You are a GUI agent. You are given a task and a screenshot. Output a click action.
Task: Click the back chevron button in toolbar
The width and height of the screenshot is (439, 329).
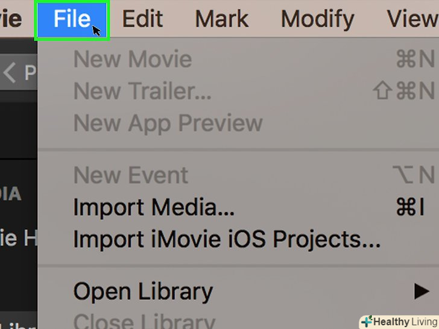click(10, 74)
